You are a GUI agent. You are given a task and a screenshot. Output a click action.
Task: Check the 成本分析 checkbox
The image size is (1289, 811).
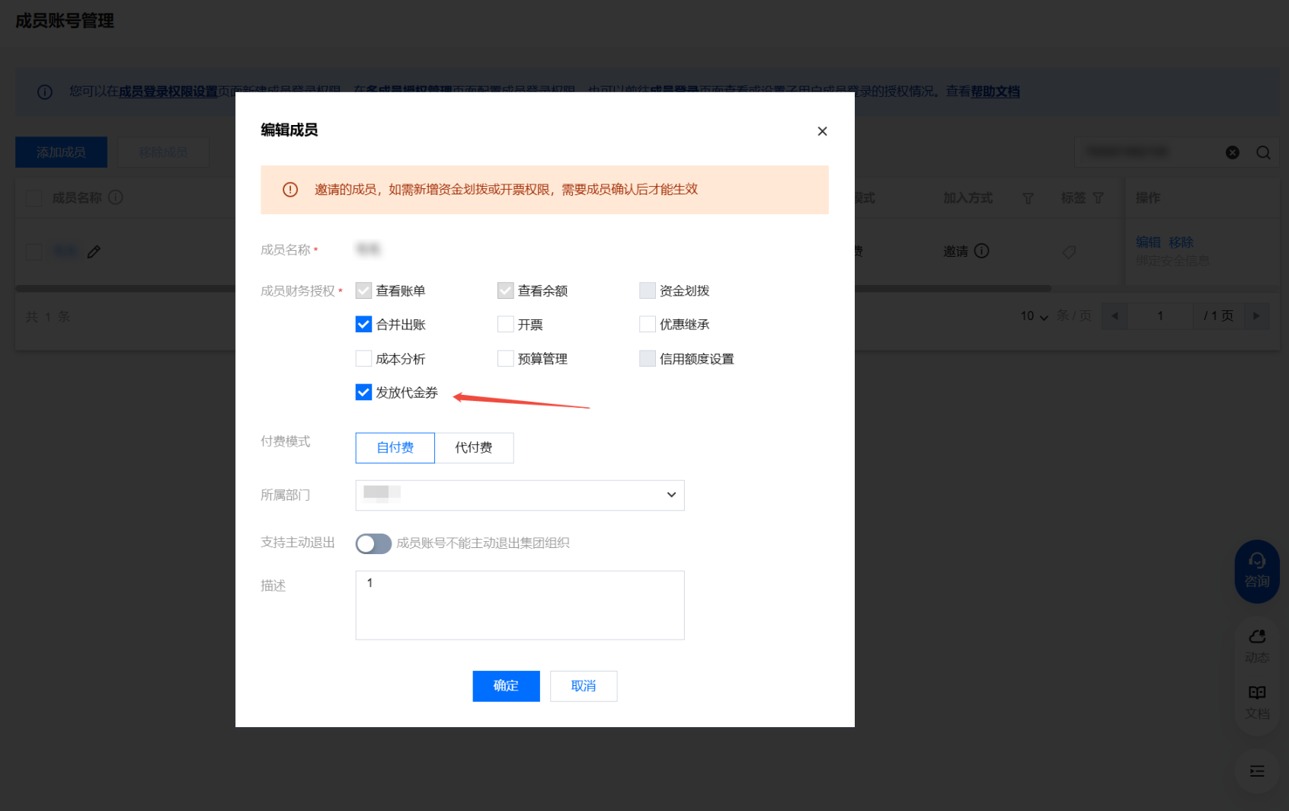363,359
